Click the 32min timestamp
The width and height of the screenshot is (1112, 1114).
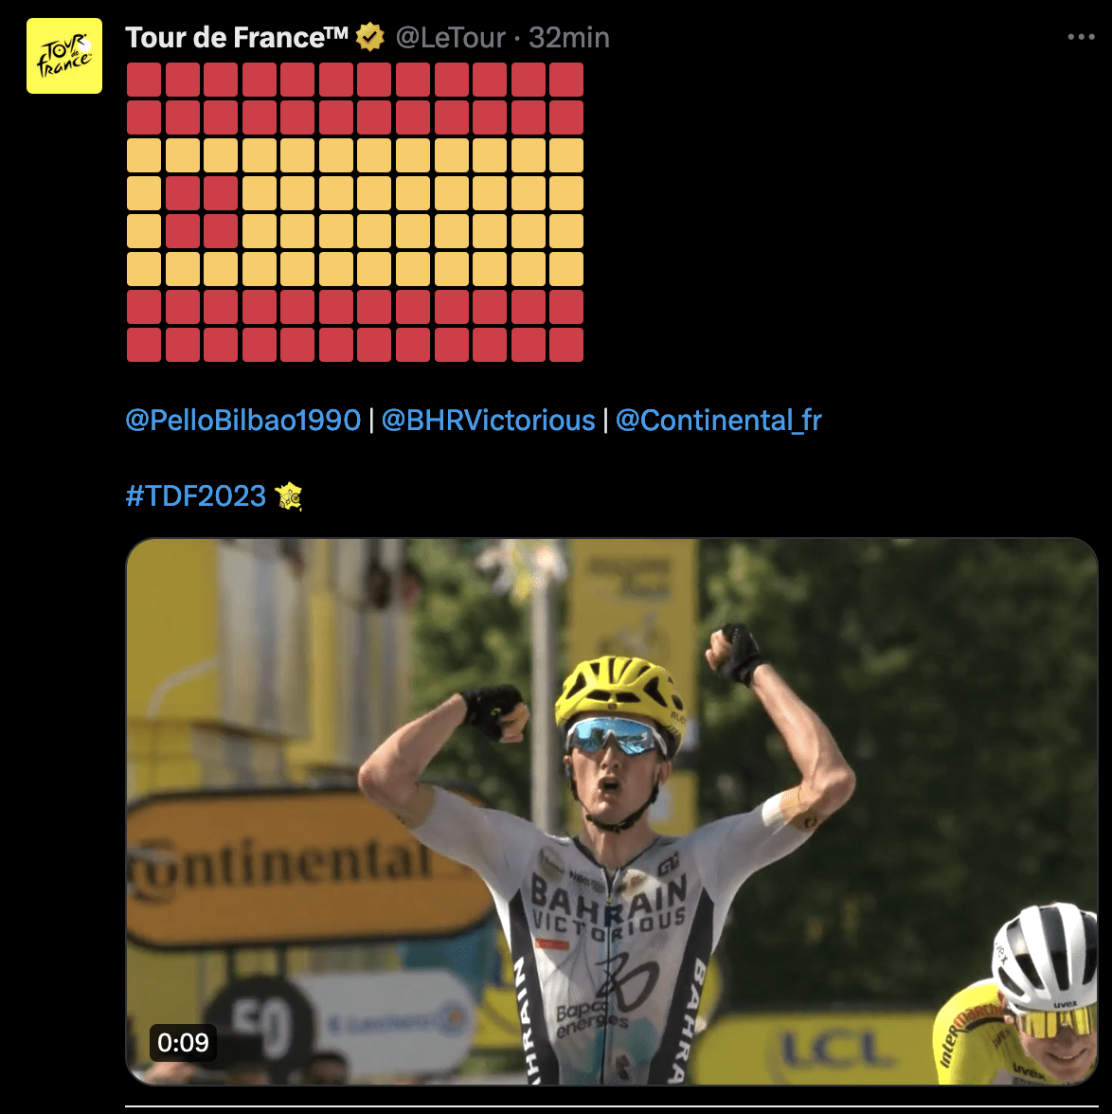pos(569,38)
